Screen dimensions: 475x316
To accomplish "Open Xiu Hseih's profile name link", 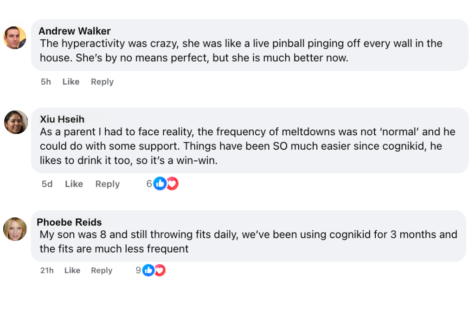I will click(x=62, y=119).
